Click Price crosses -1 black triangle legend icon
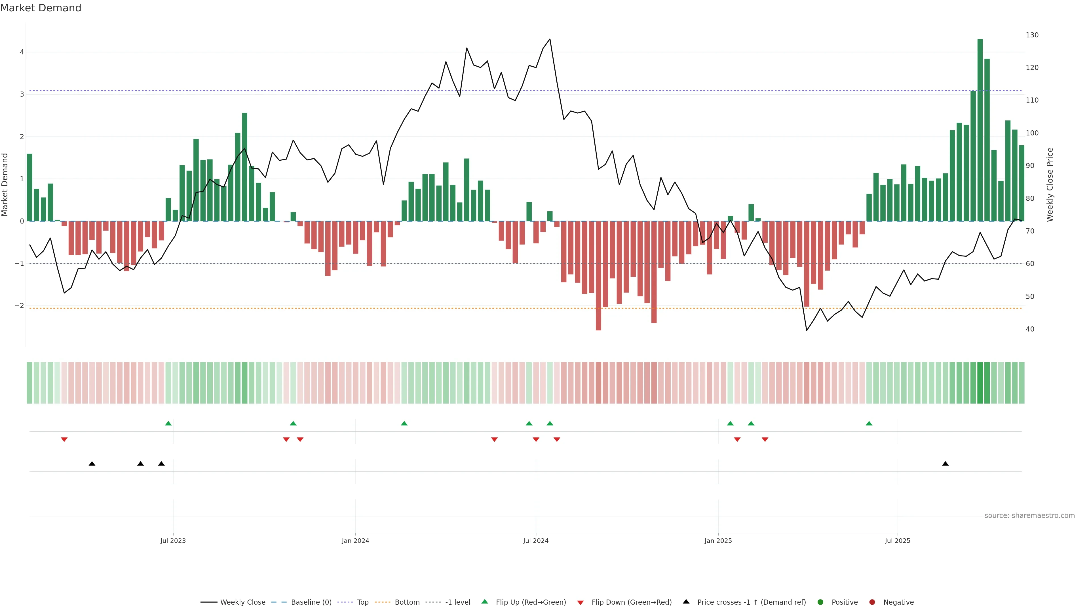This screenshot has width=1089, height=612. (x=686, y=602)
